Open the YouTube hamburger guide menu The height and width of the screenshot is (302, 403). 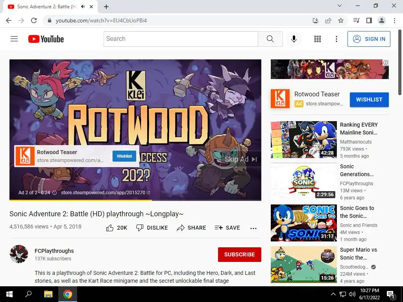click(x=14, y=39)
